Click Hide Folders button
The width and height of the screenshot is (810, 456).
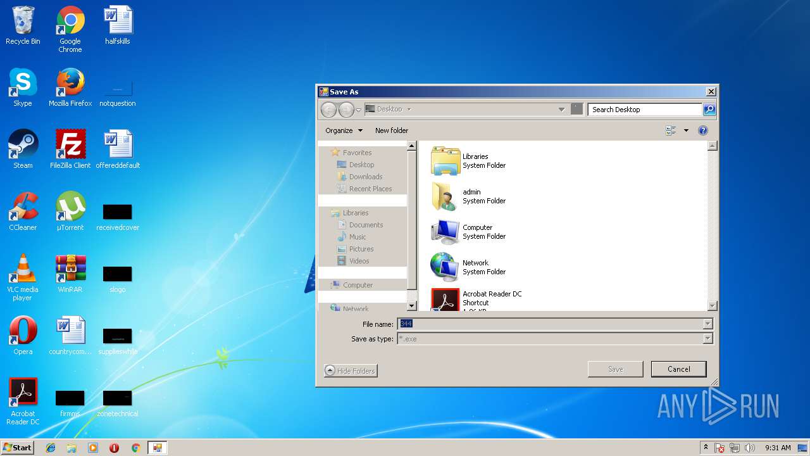coord(351,371)
